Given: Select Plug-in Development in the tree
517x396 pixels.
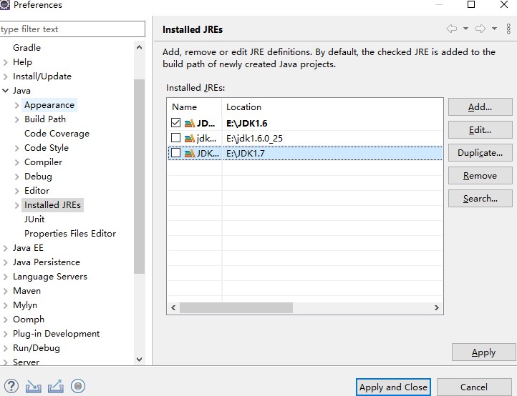Looking at the screenshot, I should click(x=56, y=334).
